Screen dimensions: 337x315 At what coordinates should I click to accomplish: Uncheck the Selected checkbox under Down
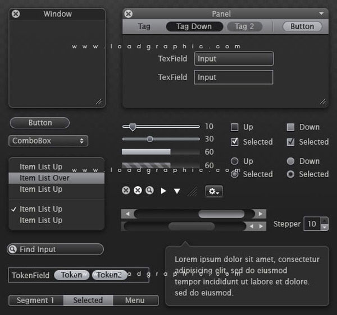pyautogui.click(x=290, y=142)
